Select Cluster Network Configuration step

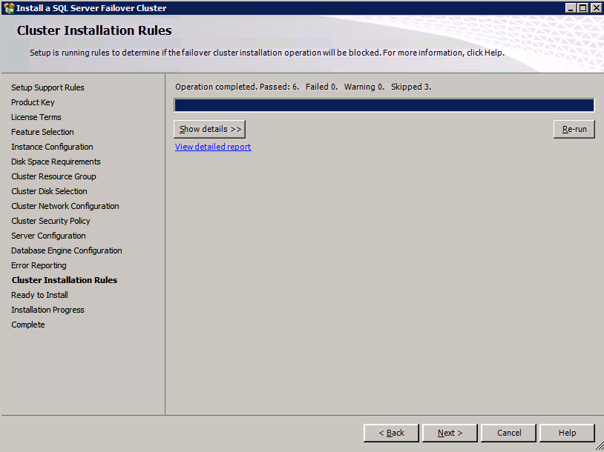pyautogui.click(x=65, y=206)
